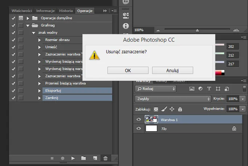Click the zoom slider handle

click(197, 30)
